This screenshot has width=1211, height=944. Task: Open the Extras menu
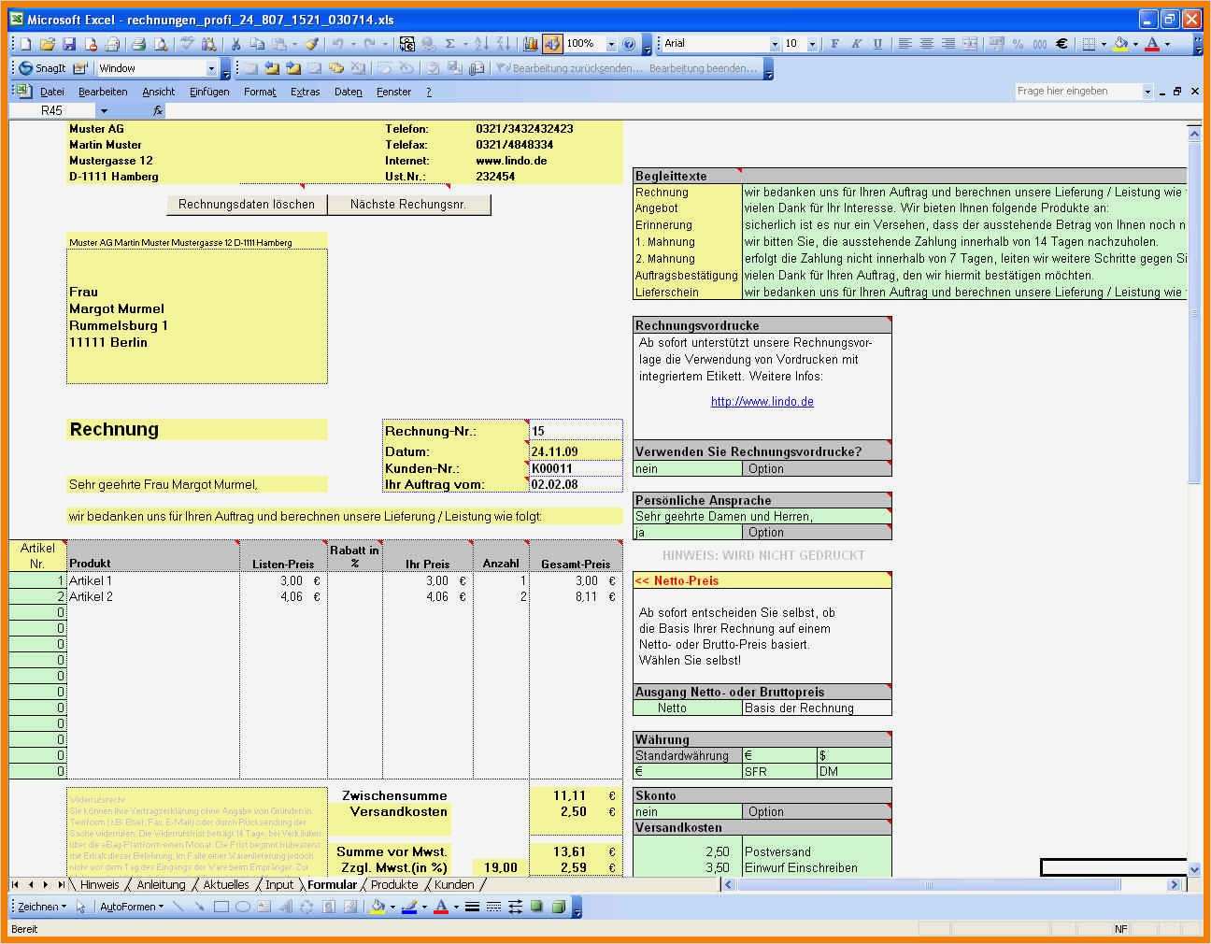[305, 91]
